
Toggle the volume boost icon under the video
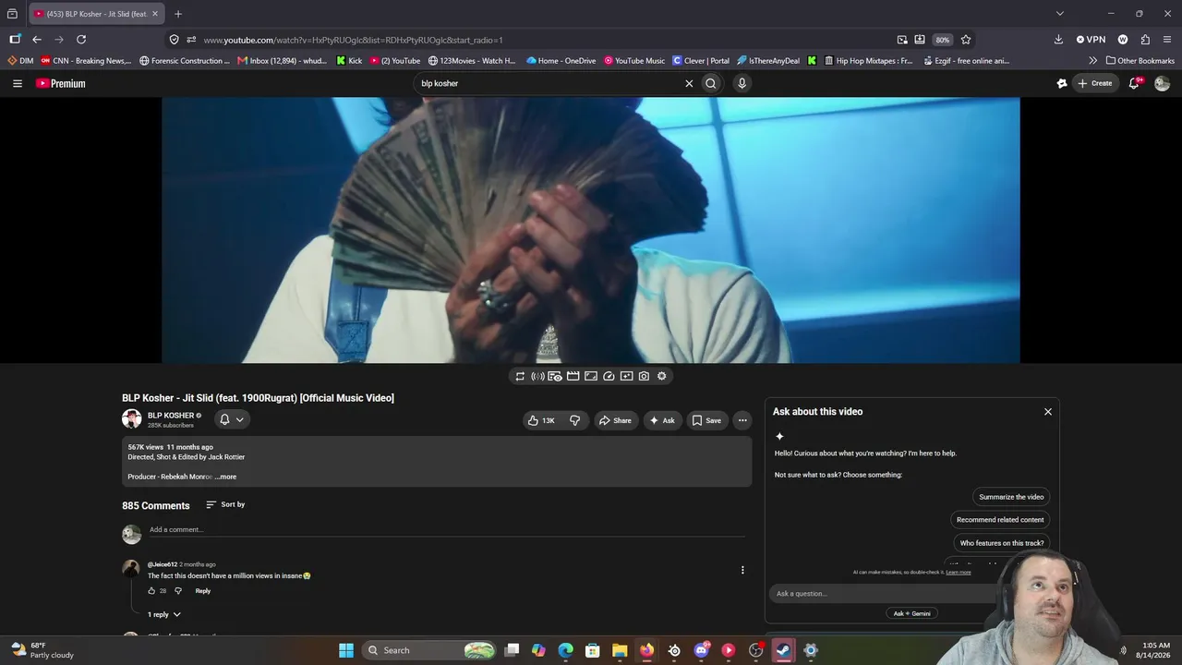coord(537,376)
